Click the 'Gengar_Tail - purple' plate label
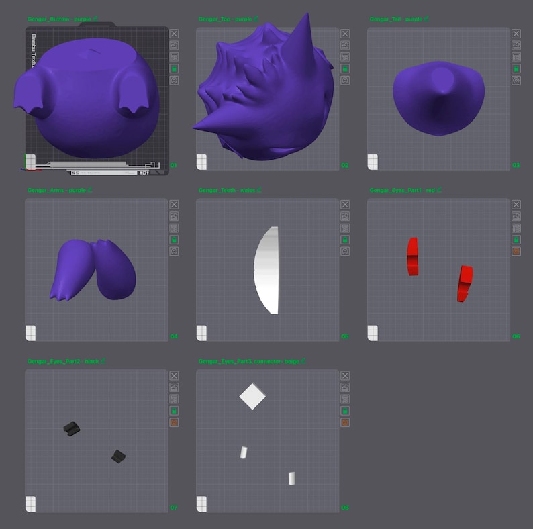 [x=396, y=19]
